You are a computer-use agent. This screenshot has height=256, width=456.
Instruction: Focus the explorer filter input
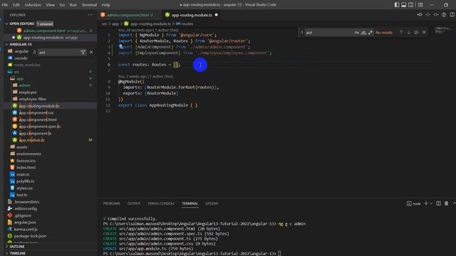(58, 52)
